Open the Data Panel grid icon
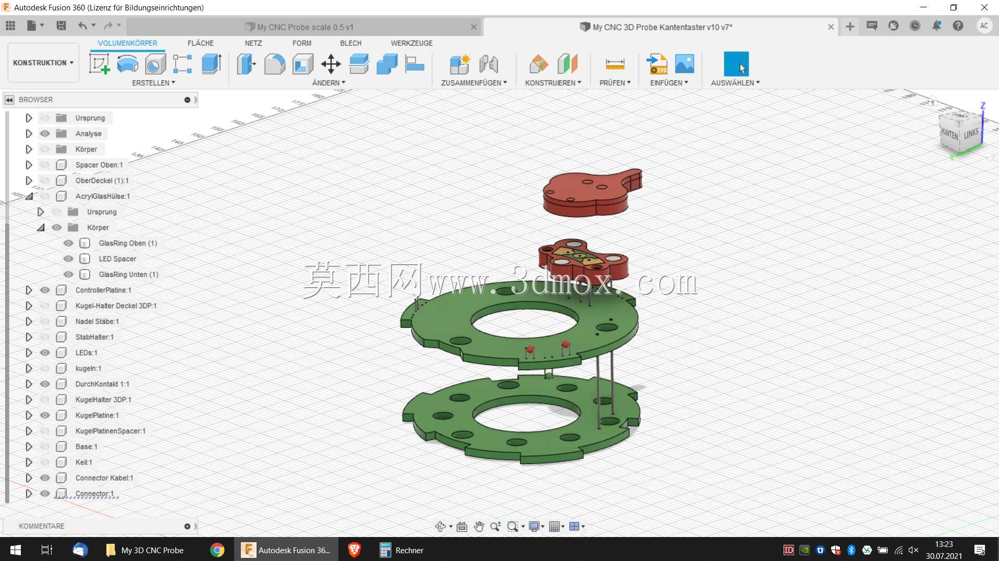This screenshot has height=561, width=999. click(10, 26)
